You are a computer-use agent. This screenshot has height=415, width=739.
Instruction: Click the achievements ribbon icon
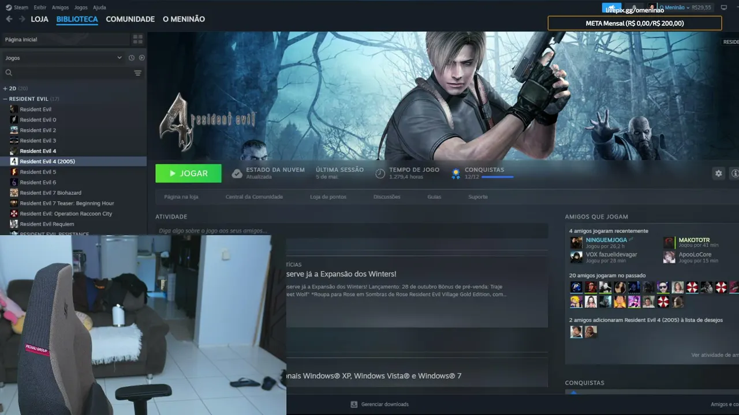coord(456,173)
